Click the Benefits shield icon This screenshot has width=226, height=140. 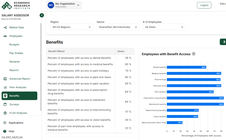coord(5,96)
